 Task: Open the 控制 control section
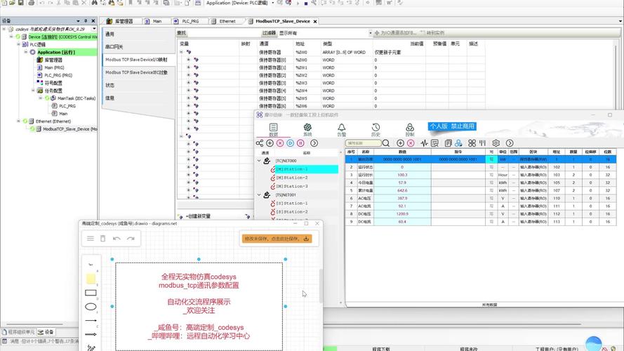point(410,129)
